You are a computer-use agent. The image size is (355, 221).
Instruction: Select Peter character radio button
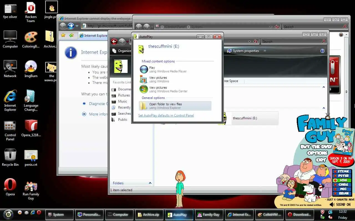tap(335, 176)
